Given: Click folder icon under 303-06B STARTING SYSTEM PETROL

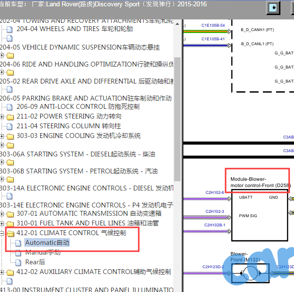Looking at the screenshot, I should 10,179.
